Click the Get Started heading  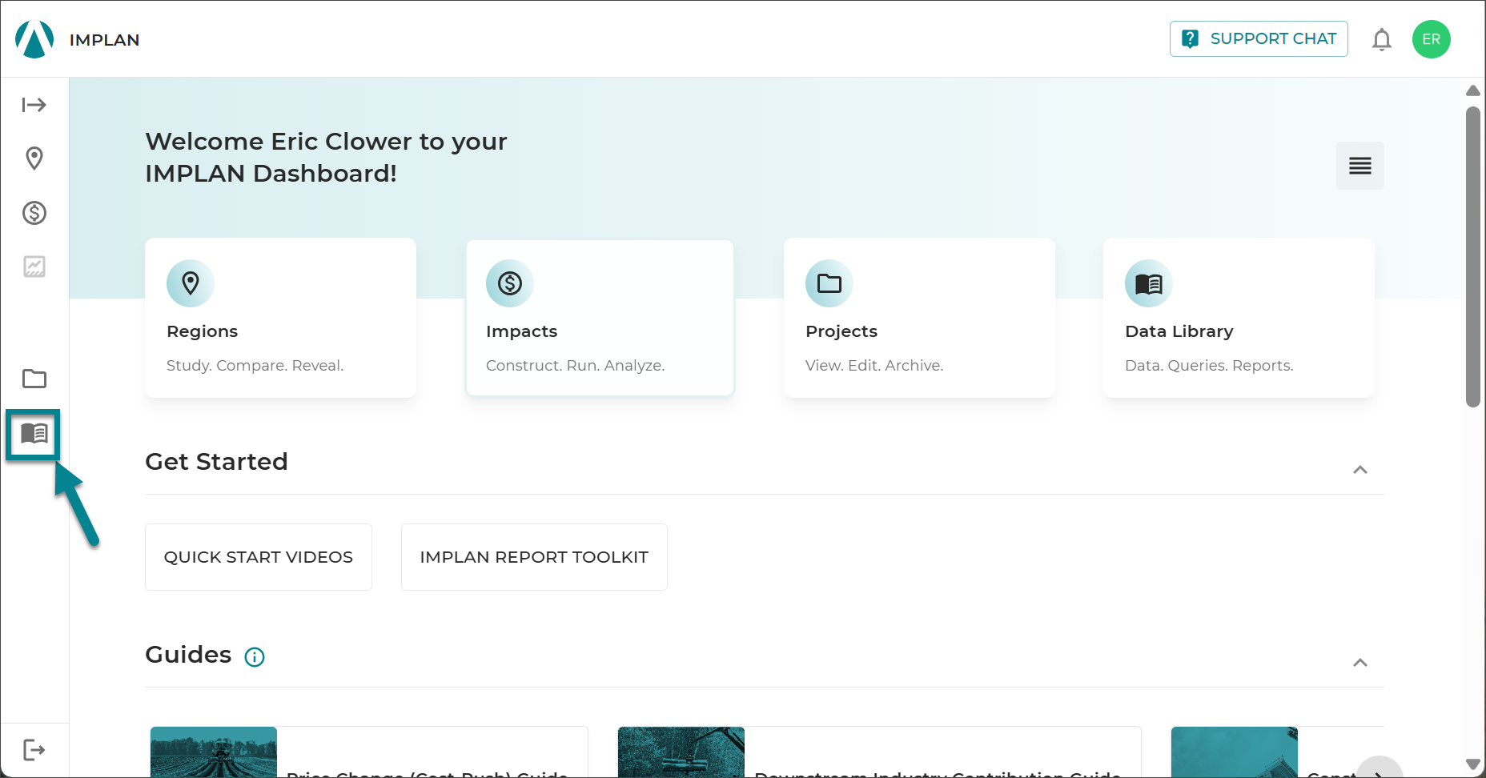tap(216, 462)
